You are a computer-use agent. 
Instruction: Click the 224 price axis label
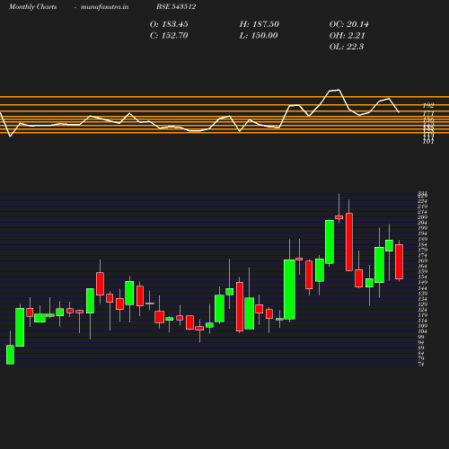[422, 201]
